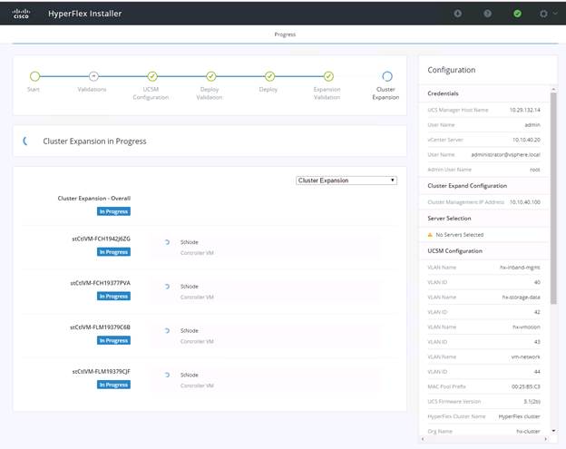Open the Cluster Expansion dropdown
Screen dimensions: 566x449
346,181
